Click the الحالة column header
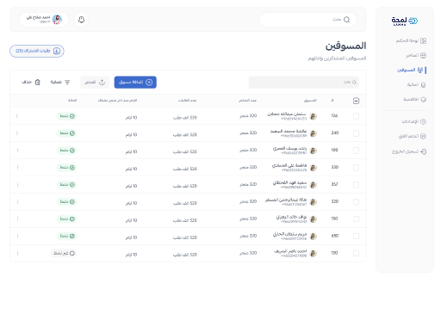The height and width of the screenshot is (314, 441). [x=72, y=101]
